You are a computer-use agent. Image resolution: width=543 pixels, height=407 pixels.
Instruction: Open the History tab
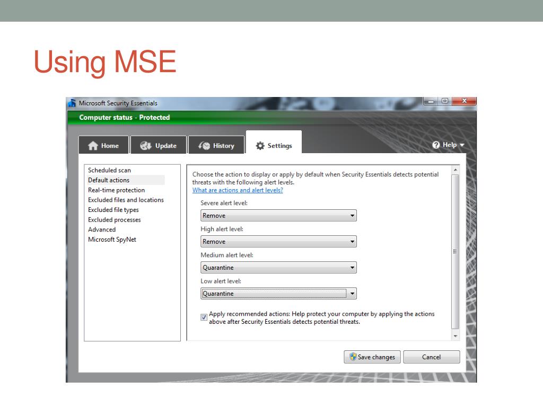pyautogui.click(x=217, y=146)
